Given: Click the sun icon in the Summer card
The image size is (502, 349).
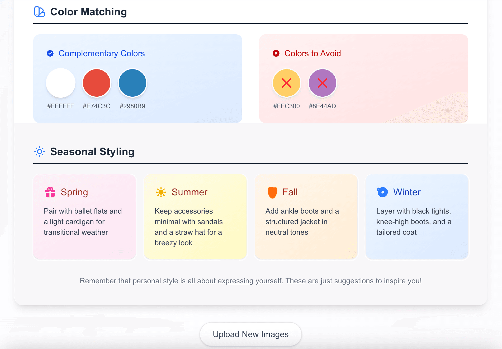Looking at the screenshot, I should pos(161,192).
